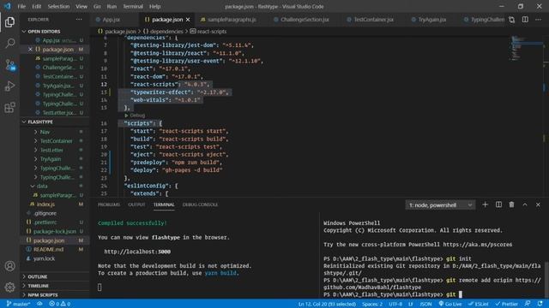The height and width of the screenshot is (308, 549).
Task: Create a new terminal with plus icon
Action: [x=485, y=204]
